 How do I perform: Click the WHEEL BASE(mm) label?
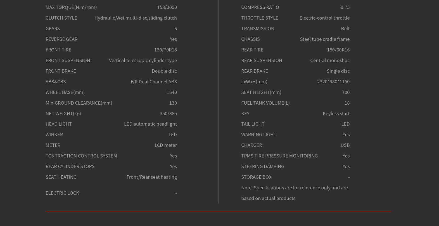click(x=65, y=92)
